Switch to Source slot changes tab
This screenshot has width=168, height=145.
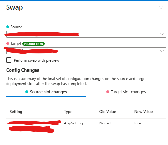[46, 92]
